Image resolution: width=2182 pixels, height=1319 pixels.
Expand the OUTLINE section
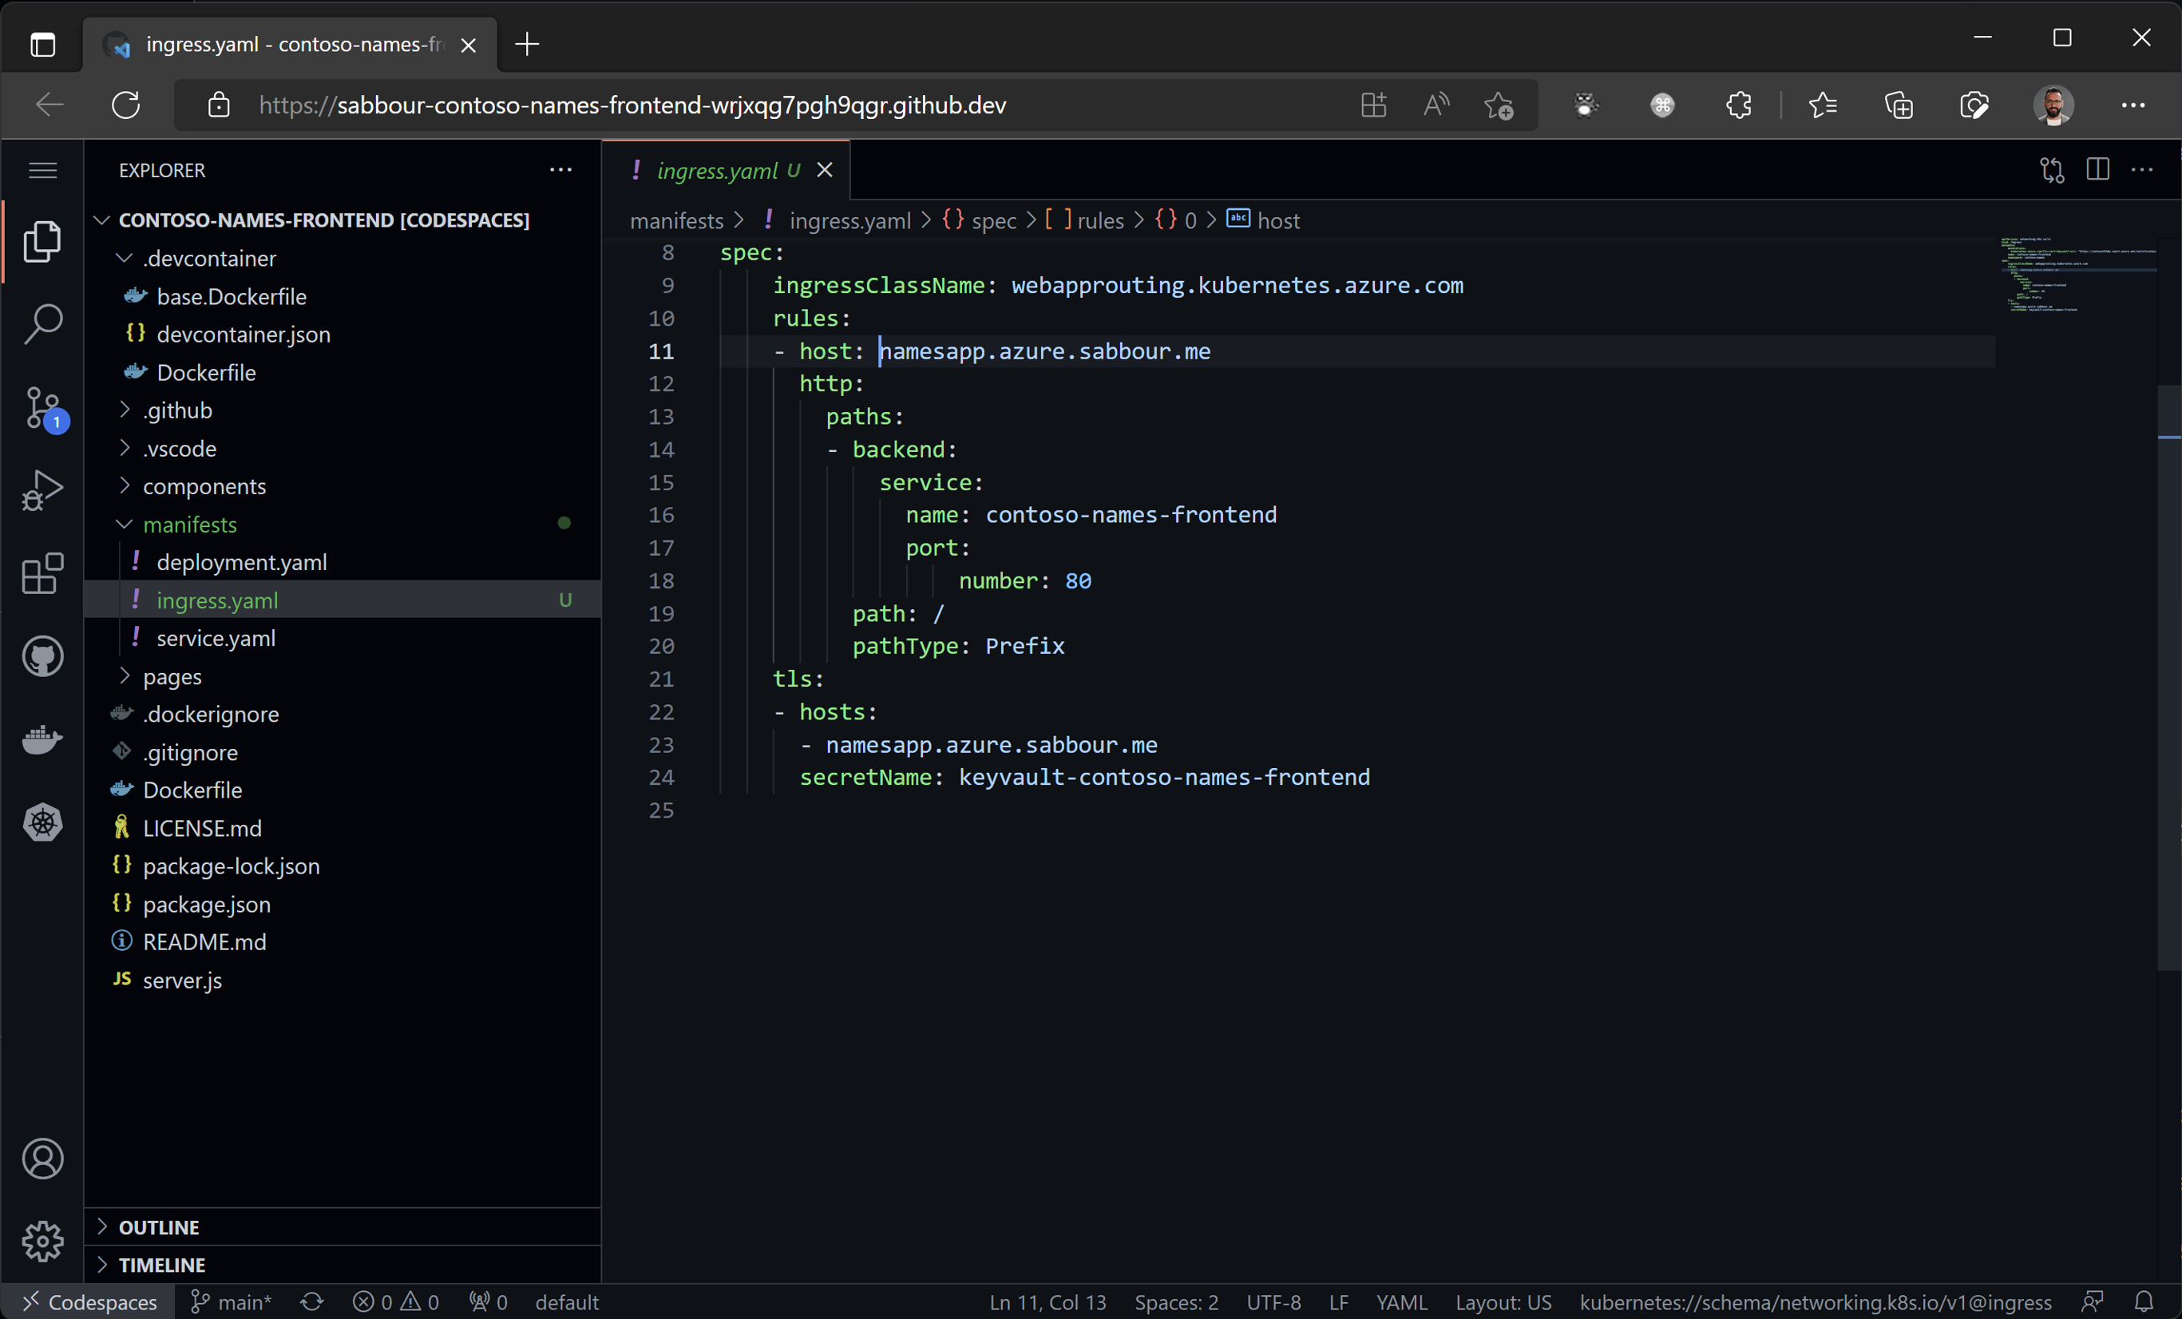pos(160,1227)
